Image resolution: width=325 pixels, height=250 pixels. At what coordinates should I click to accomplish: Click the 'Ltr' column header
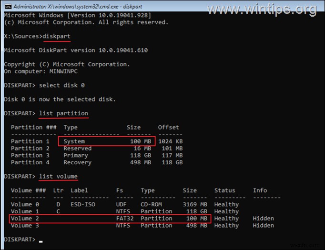click(58, 190)
